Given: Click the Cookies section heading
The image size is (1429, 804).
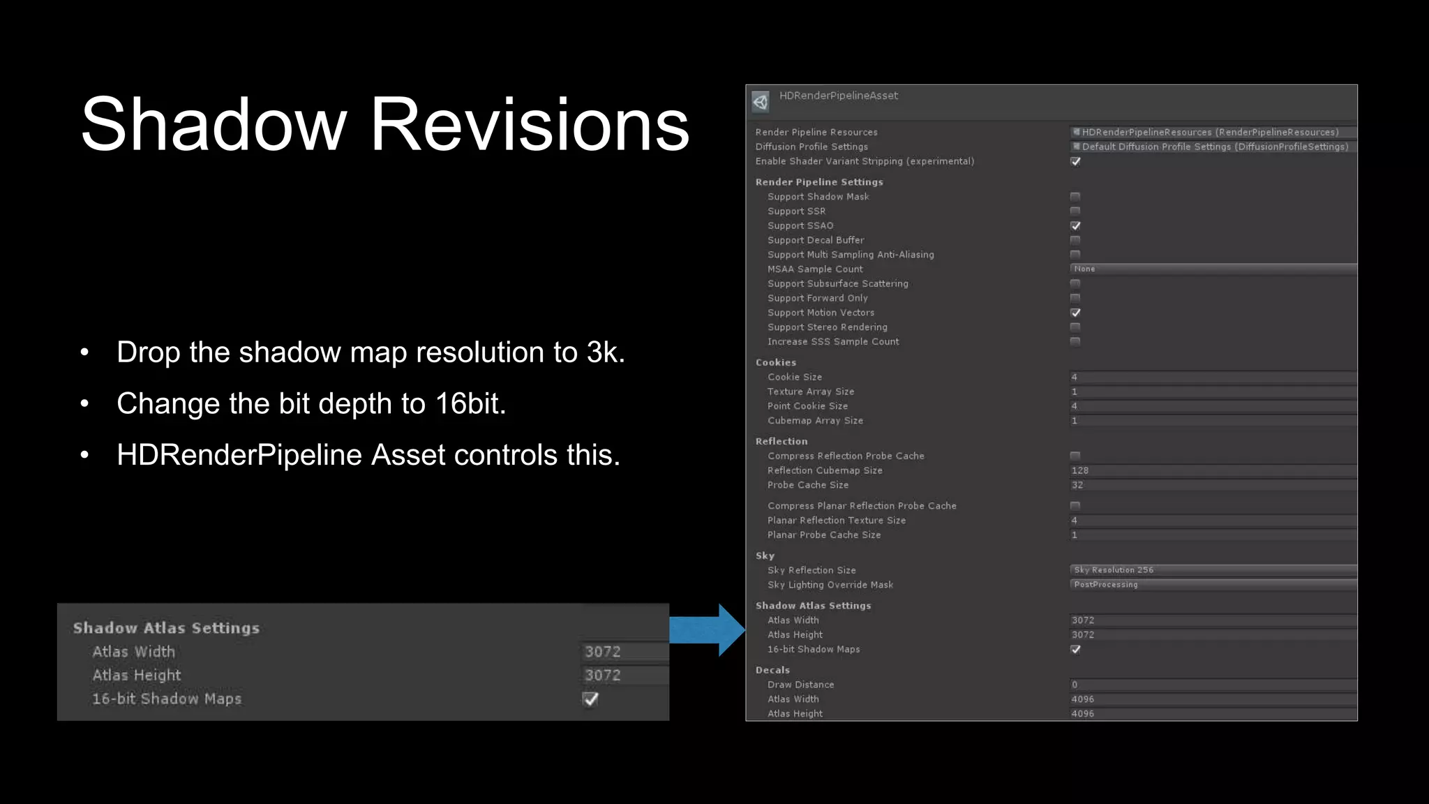Looking at the screenshot, I should coord(775,363).
